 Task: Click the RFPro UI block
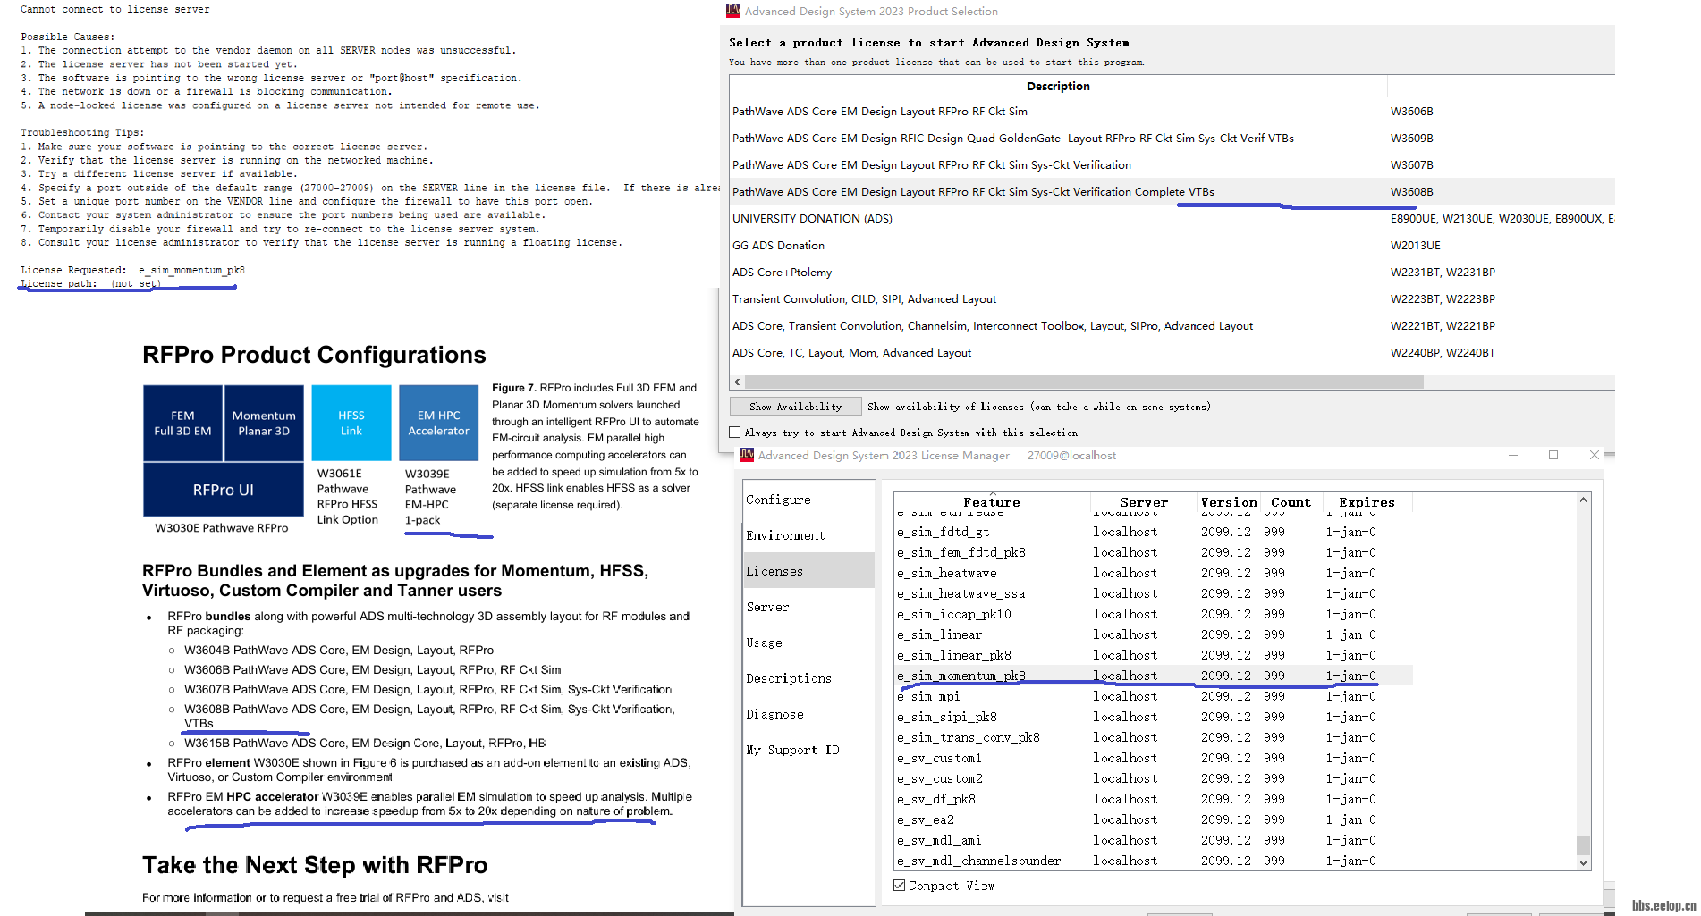click(x=224, y=490)
